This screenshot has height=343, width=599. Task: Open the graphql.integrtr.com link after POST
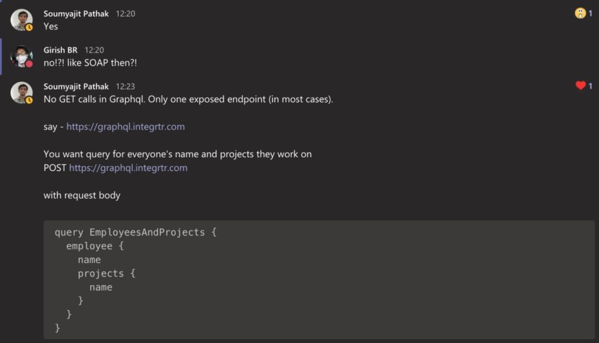(x=128, y=168)
